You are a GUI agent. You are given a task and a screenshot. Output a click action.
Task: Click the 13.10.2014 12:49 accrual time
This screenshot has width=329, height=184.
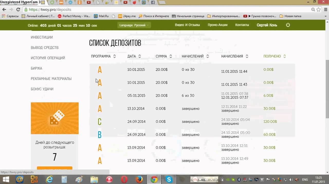[x=235, y=159]
